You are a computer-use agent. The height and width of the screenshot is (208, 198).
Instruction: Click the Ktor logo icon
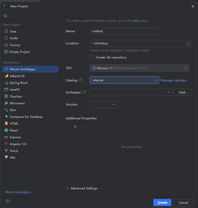[x=6, y=110]
